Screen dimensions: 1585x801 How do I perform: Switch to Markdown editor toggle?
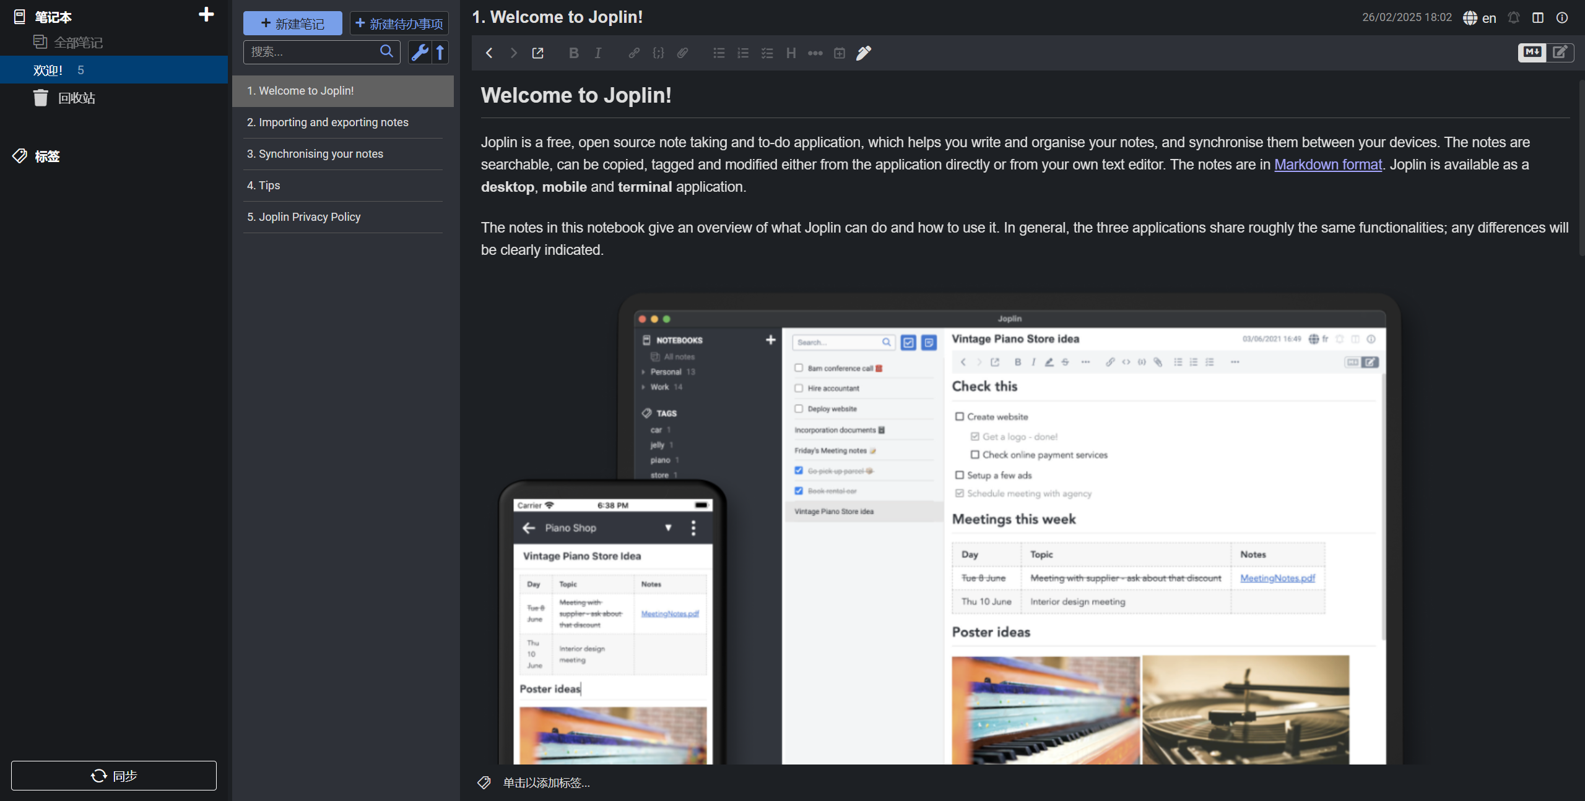(x=1532, y=53)
